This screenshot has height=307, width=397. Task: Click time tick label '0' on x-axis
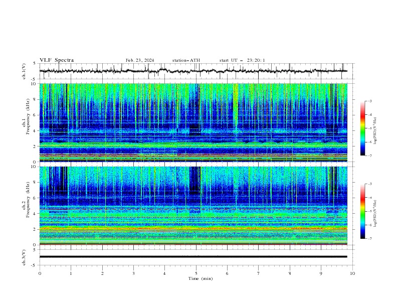click(40, 273)
